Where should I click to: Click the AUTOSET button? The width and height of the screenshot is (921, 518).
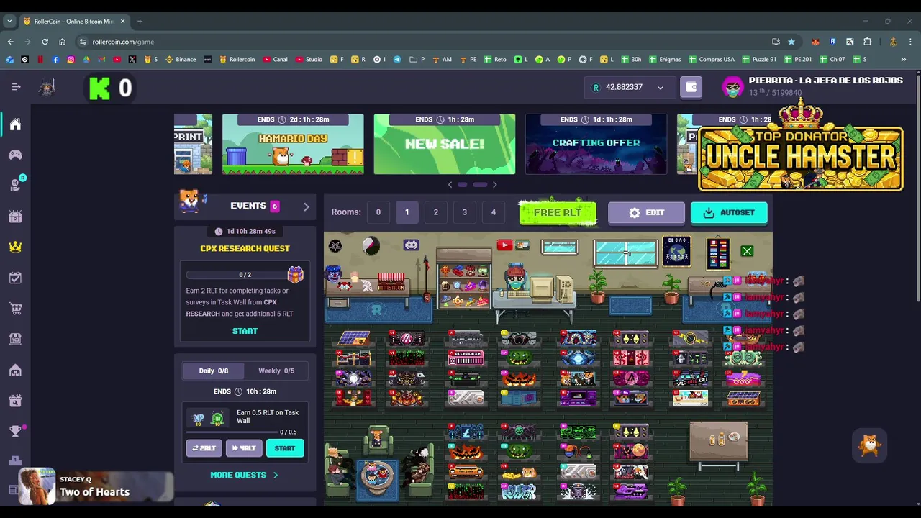(x=729, y=213)
